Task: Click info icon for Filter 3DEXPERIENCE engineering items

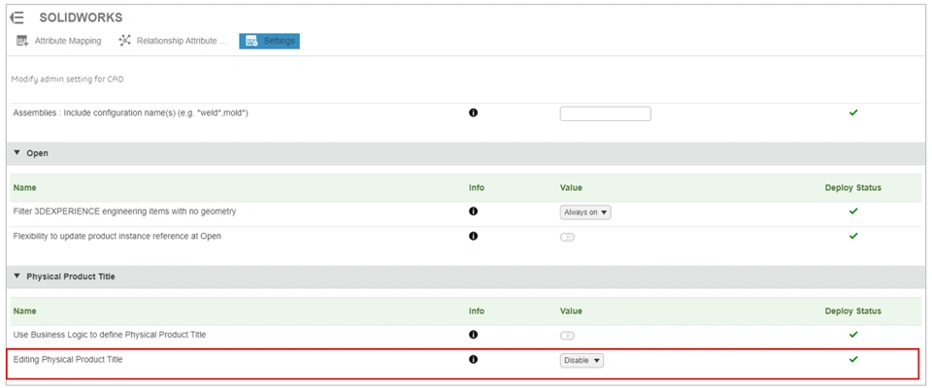Action: (x=474, y=211)
